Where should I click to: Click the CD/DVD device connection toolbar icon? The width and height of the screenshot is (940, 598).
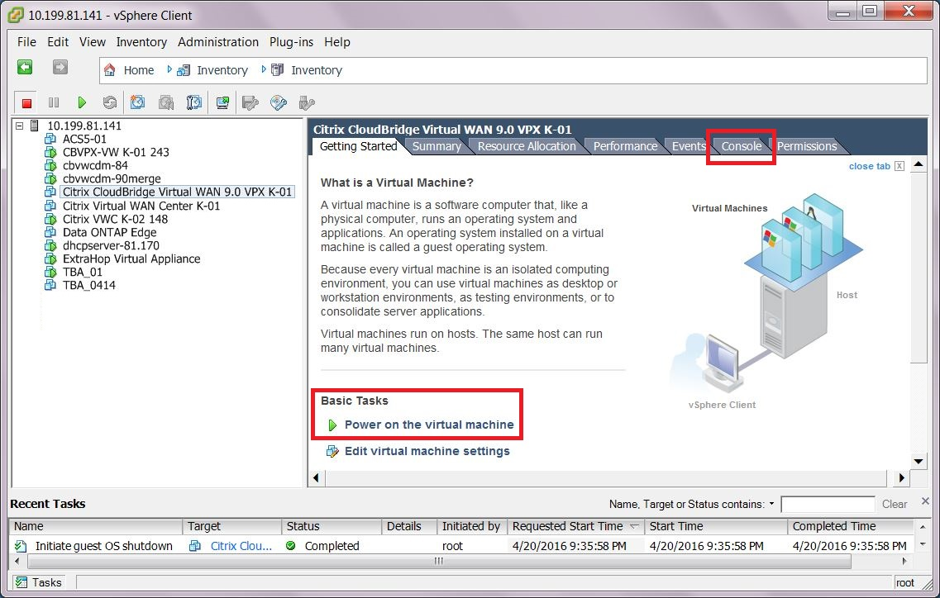[278, 103]
